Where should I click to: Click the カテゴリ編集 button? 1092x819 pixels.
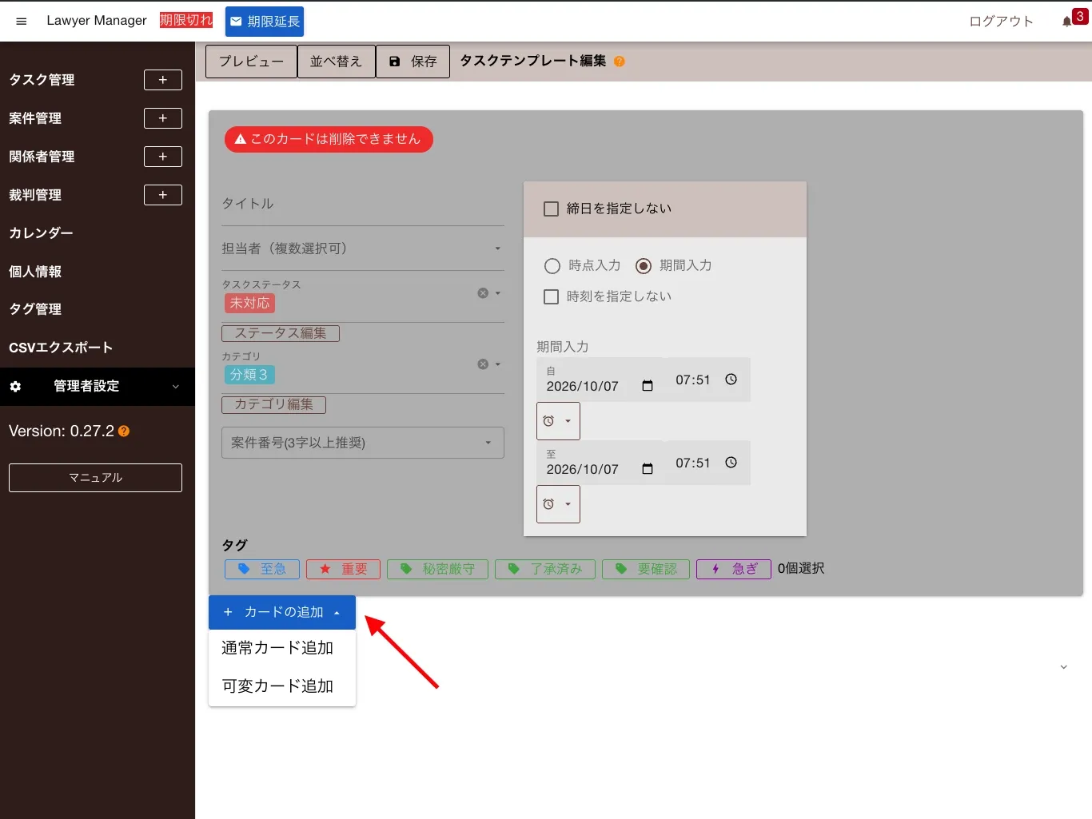[x=273, y=404]
